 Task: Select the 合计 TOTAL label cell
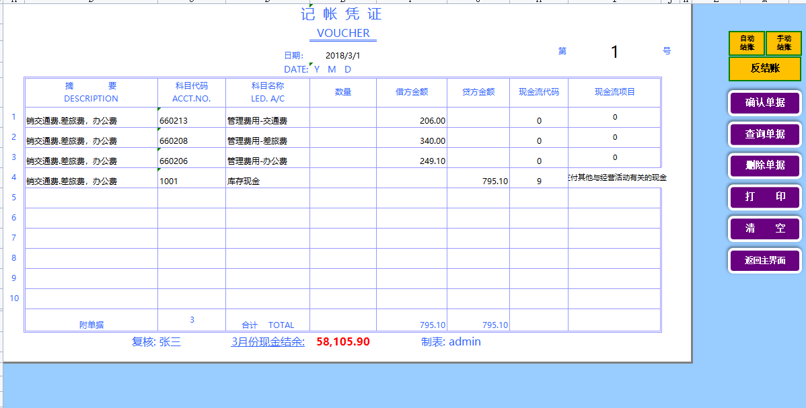click(267, 320)
